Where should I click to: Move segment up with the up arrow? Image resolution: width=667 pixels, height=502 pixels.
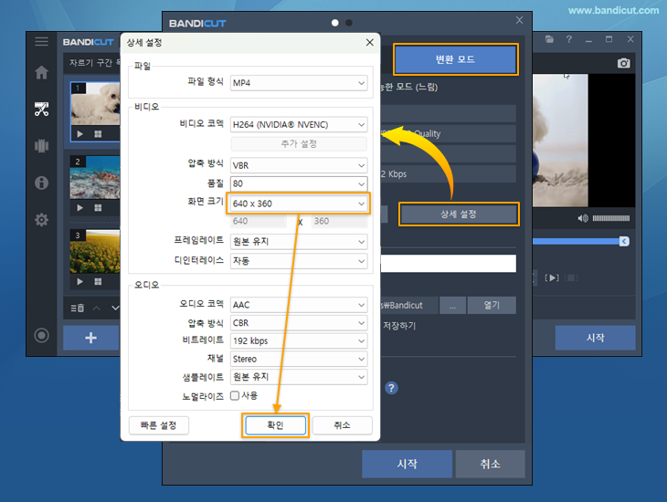coord(97,308)
